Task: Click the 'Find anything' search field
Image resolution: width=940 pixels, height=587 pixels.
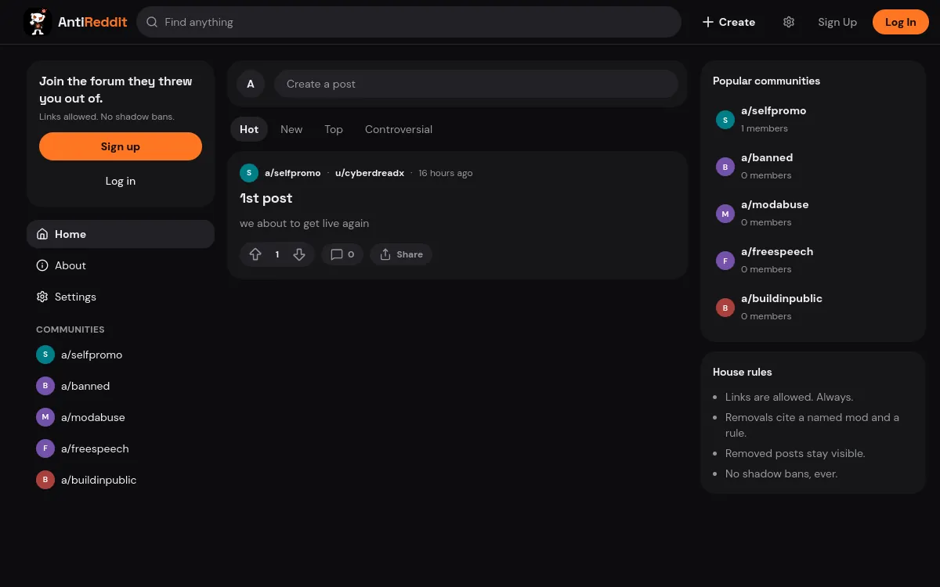Action: click(x=409, y=22)
